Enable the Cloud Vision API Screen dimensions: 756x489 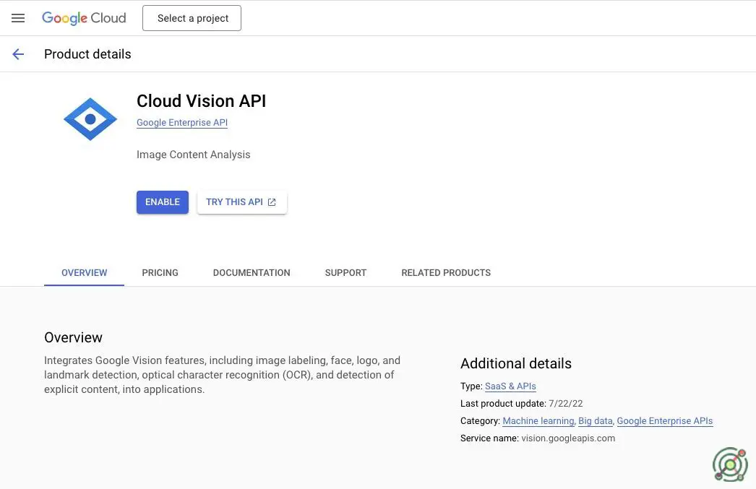tap(163, 202)
